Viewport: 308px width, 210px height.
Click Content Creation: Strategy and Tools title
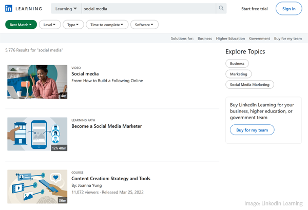[111, 179]
